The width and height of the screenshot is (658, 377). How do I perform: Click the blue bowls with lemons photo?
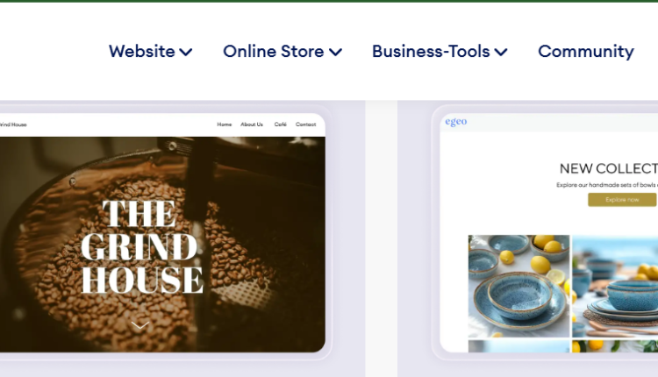pyautogui.click(x=519, y=286)
